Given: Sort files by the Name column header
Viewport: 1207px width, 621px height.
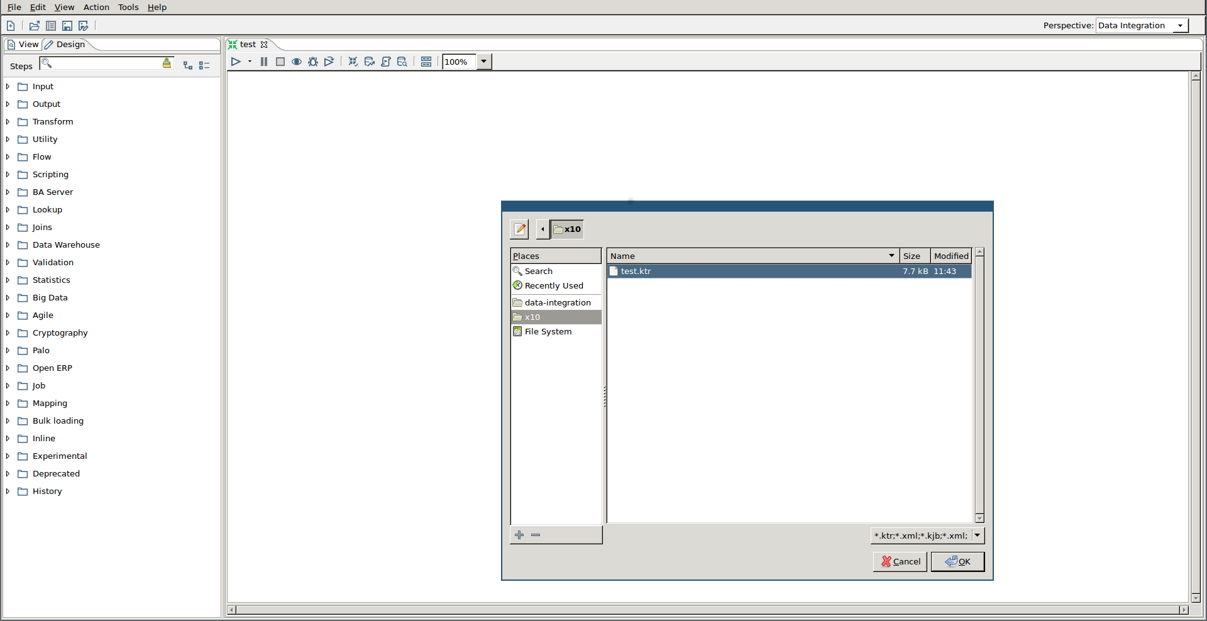Looking at the screenshot, I should 753,256.
